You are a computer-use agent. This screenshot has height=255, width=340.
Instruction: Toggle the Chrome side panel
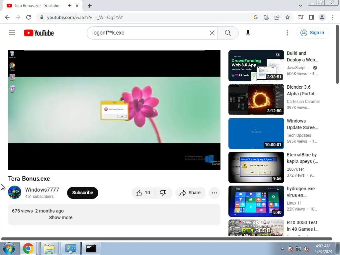coord(311,17)
